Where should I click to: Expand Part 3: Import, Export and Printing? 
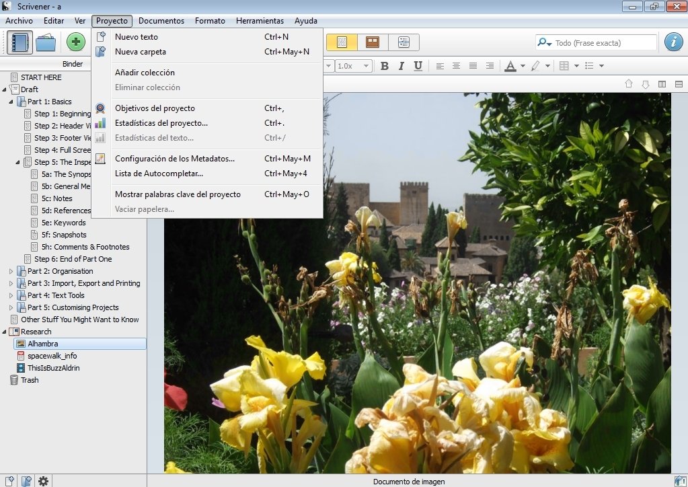[x=11, y=283]
